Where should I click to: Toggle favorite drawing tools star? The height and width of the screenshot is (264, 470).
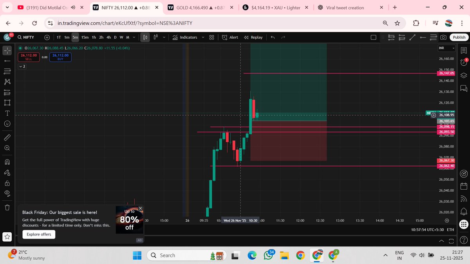(7, 237)
